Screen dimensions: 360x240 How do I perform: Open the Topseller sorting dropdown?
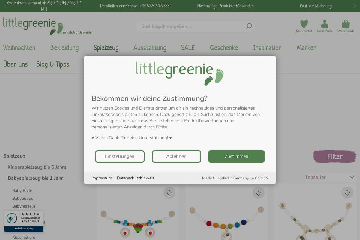330,177
